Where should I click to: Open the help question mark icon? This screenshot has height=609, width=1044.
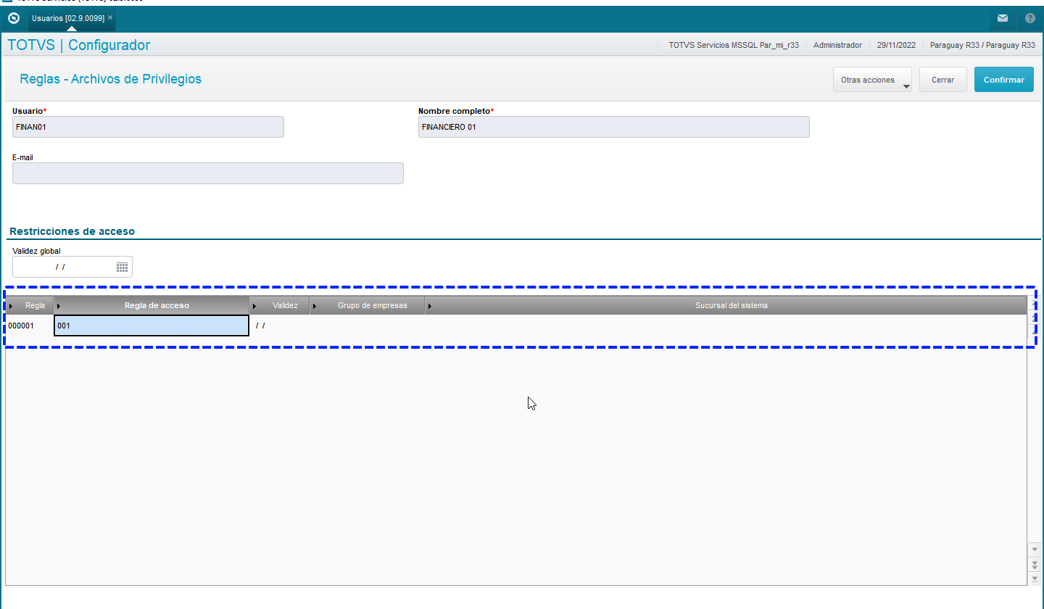click(1029, 18)
